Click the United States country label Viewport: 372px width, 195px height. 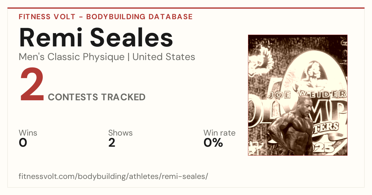point(164,57)
